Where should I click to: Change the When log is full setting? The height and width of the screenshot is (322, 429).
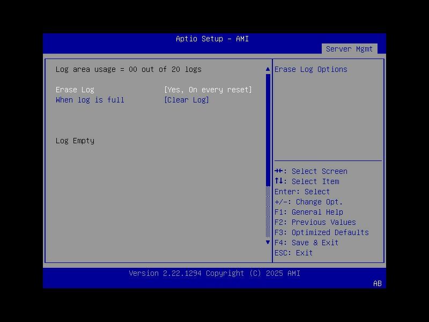90,99
